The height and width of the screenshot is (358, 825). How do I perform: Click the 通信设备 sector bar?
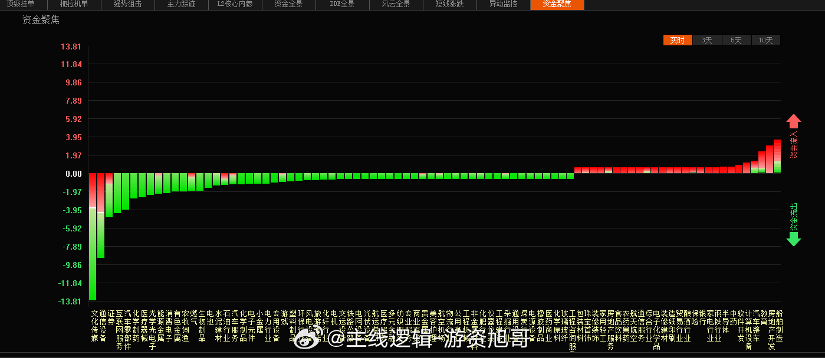click(100, 212)
